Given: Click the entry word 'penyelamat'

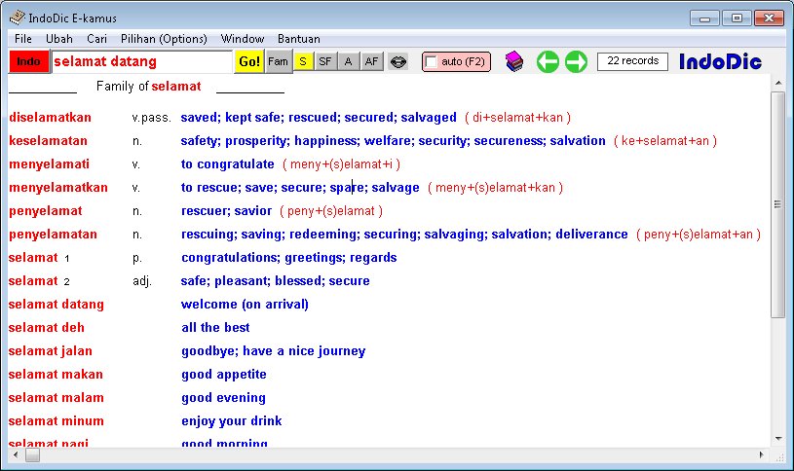Looking at the screenshot, I should pos(45,211).
